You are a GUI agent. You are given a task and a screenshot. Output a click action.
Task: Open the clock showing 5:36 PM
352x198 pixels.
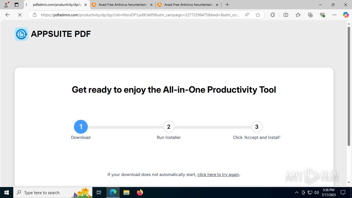[329, 193]
